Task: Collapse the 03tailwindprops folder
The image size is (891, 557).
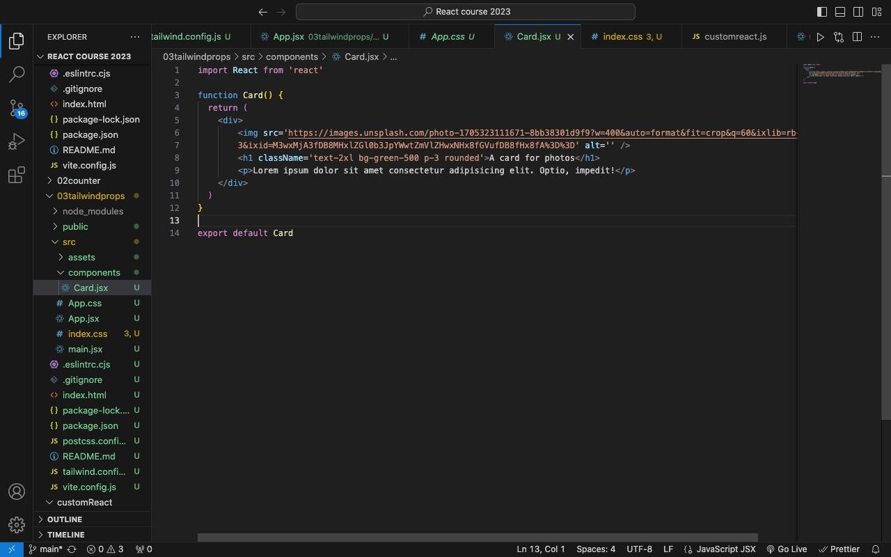Action: (x=93, y=196)
